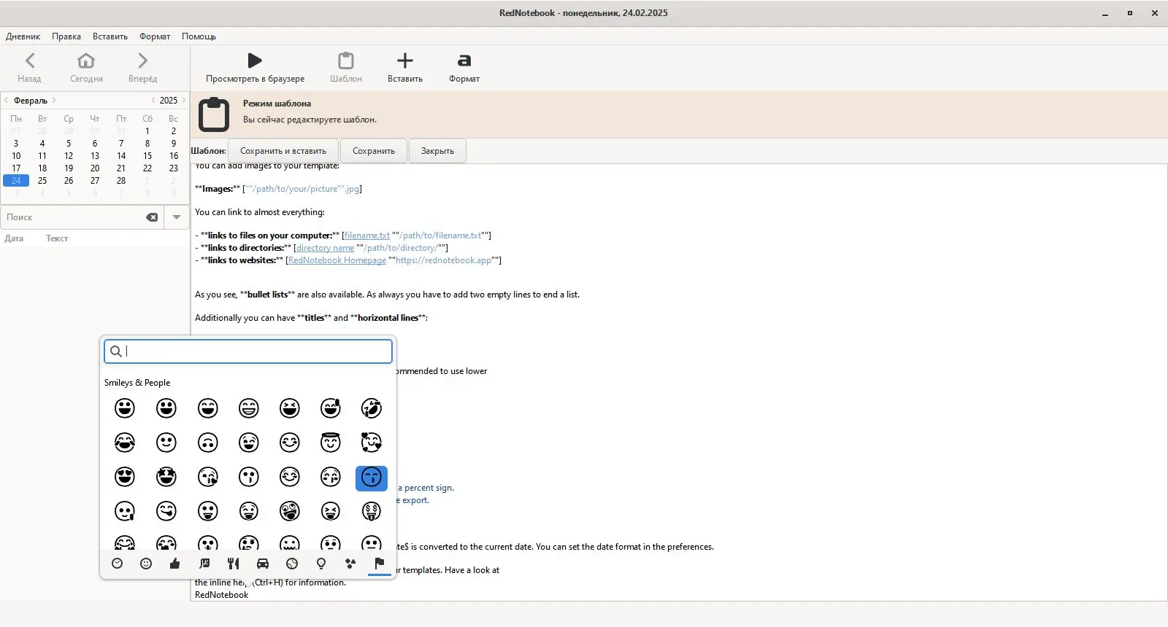Go to next year after 2025
This screenshot has height=627, width=1168.
click(183, 100)
